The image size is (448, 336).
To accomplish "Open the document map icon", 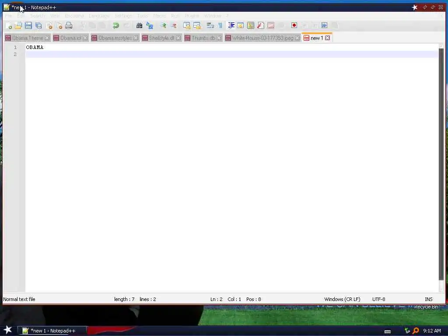I will [251, 26].
